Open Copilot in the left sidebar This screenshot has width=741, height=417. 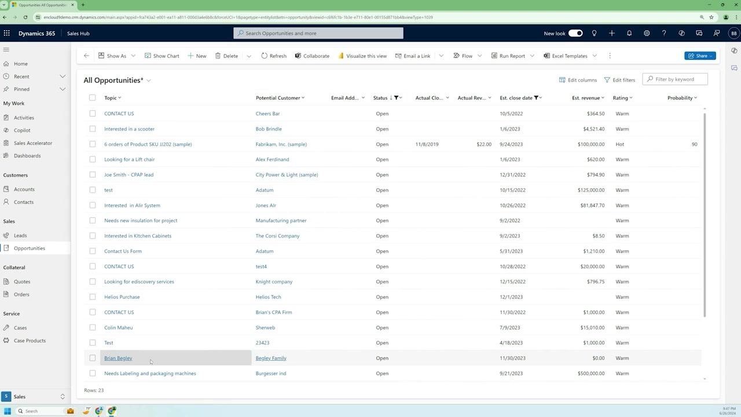[22, 130]
